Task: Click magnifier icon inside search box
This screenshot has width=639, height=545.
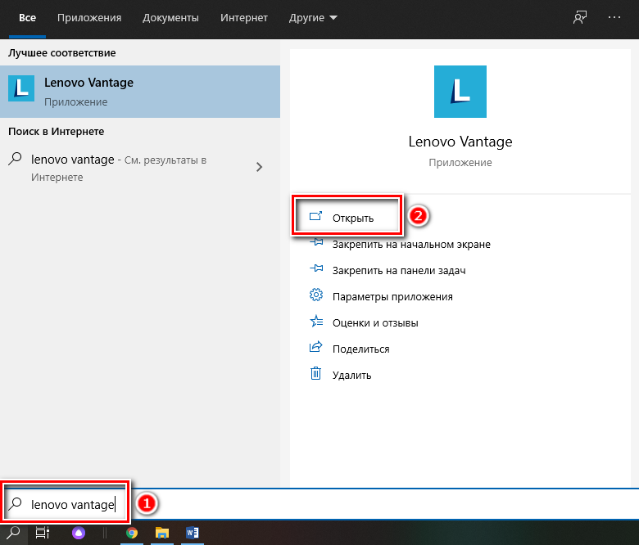Action: 15,503
